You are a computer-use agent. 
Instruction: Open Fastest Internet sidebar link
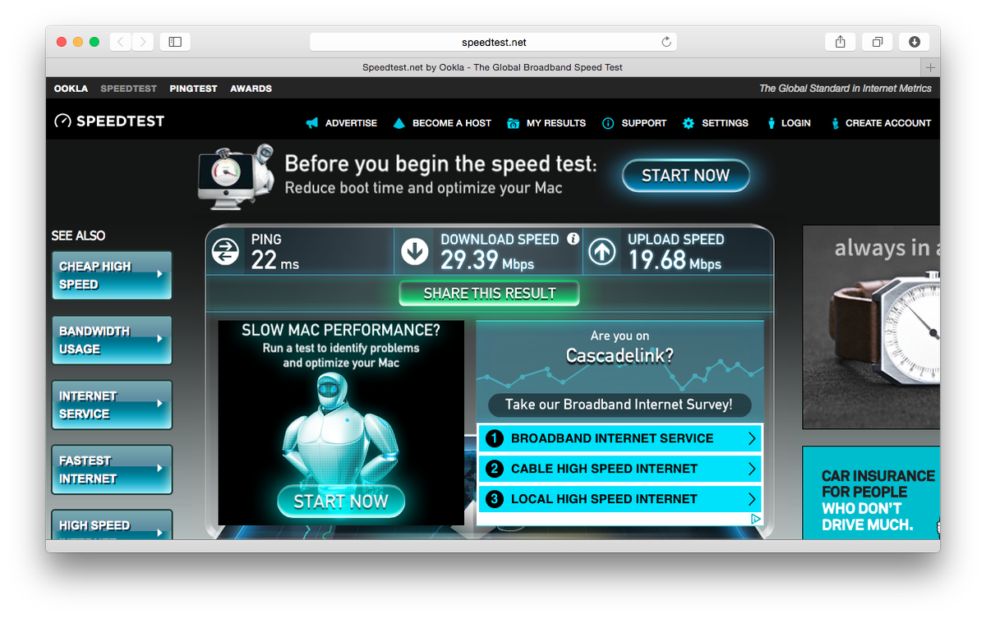click(x=112, y=469)
